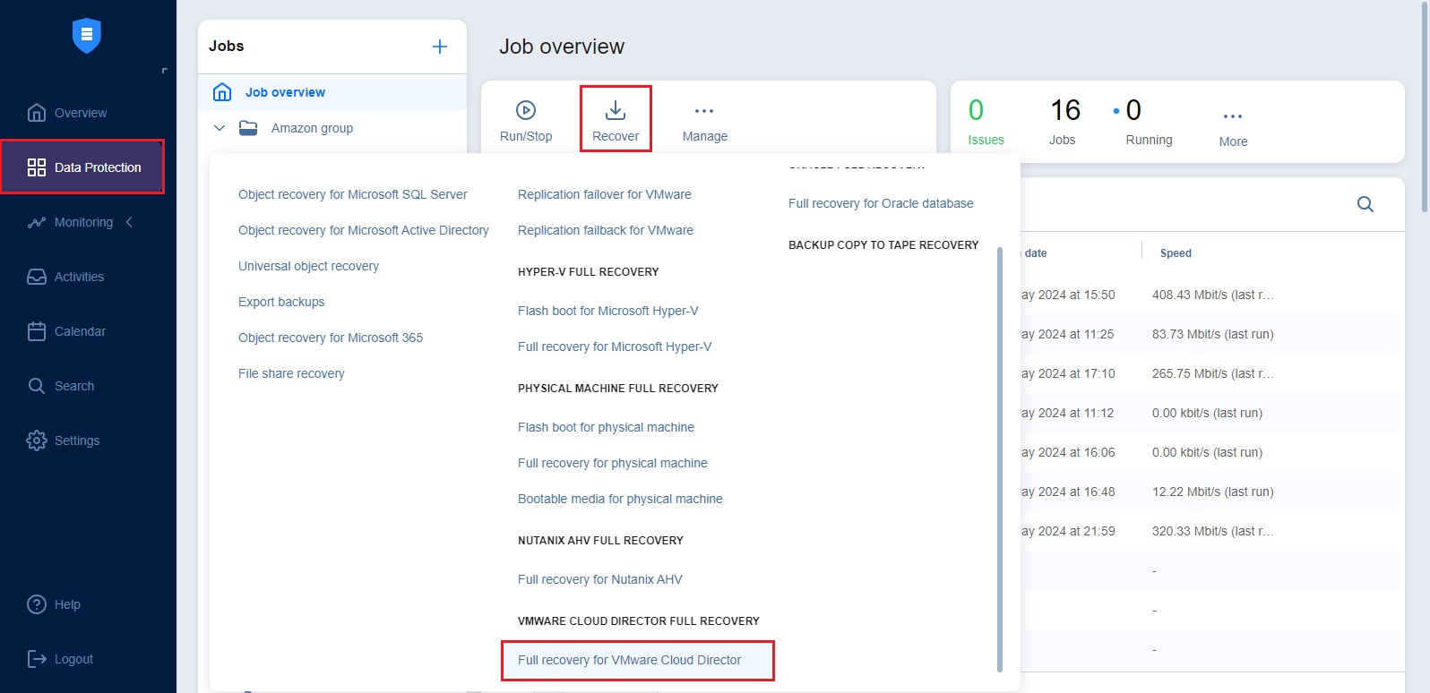
Task: Collapse the Monitoring submenu arrow
Action: 130,222
